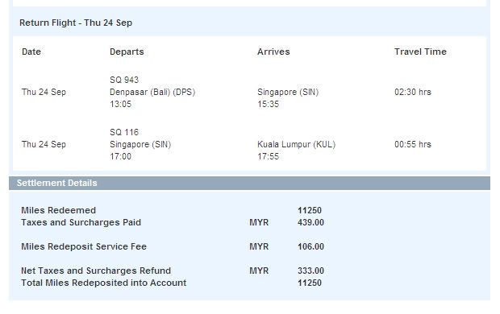Click the Taxes and Surcharges Paid label
This screenshot has height=314, width=500.
[x=81, y=222]
